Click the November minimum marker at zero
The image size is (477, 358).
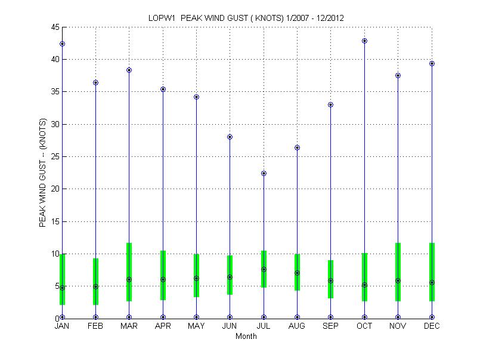(x=398, y=317)
